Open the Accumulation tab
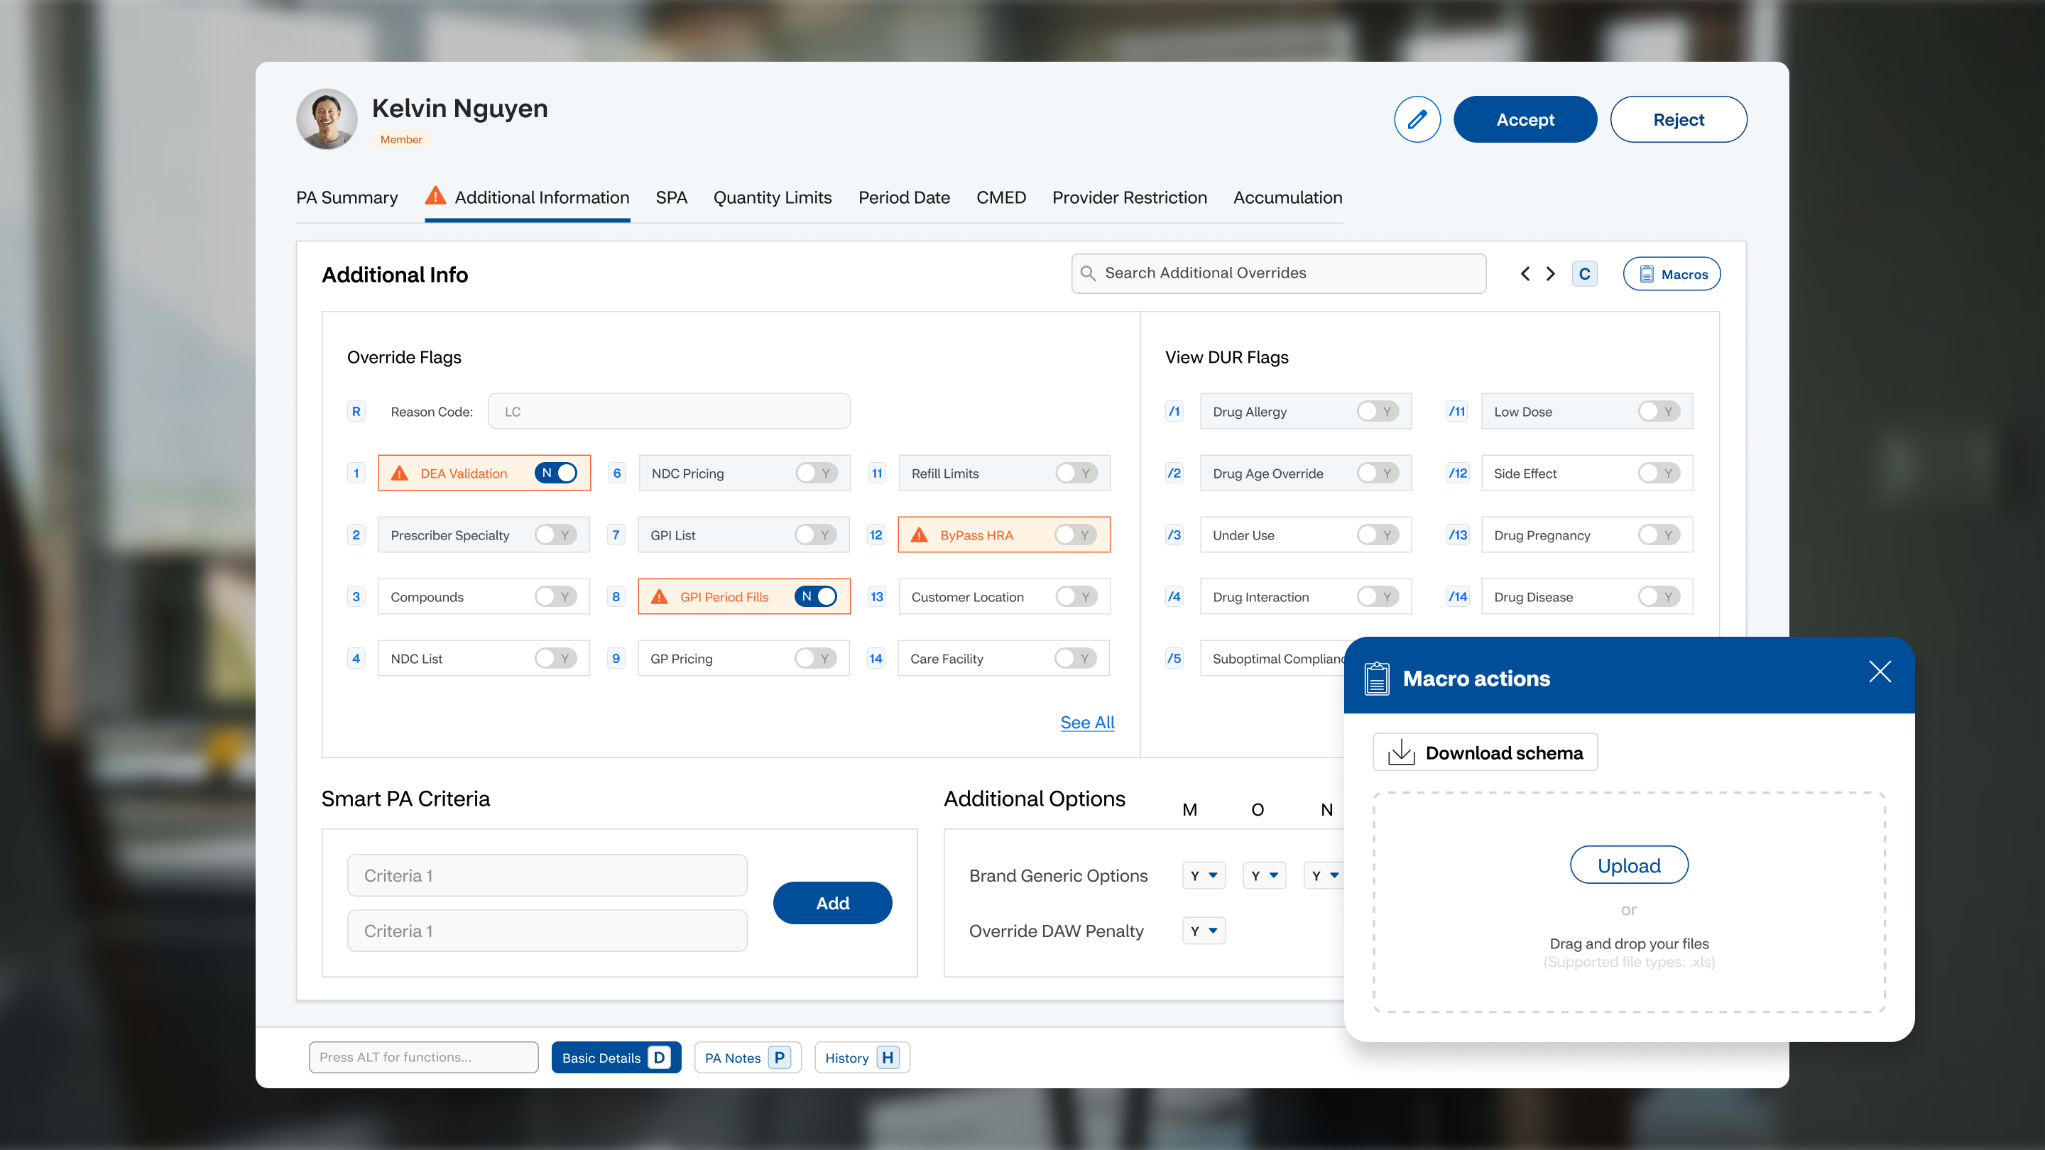The height and width of the screenshot is (1150, 2045). click(1287, 197)
